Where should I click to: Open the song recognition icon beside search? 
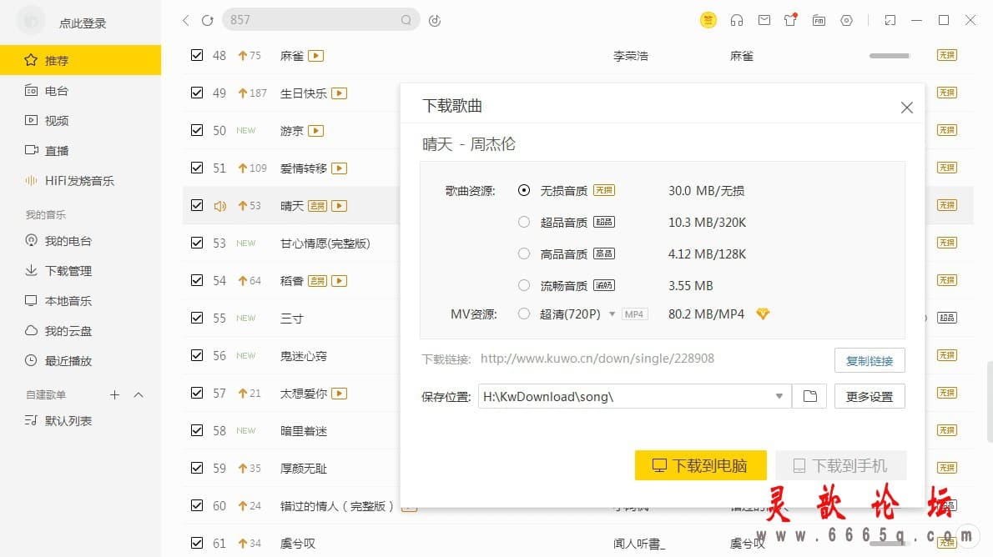(435, 20)
